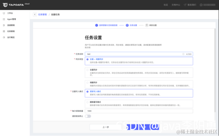Click the back arrow beside 任务管理 breadcrumb
Viewport: 219px width, 136px height.
click(35, 14)
